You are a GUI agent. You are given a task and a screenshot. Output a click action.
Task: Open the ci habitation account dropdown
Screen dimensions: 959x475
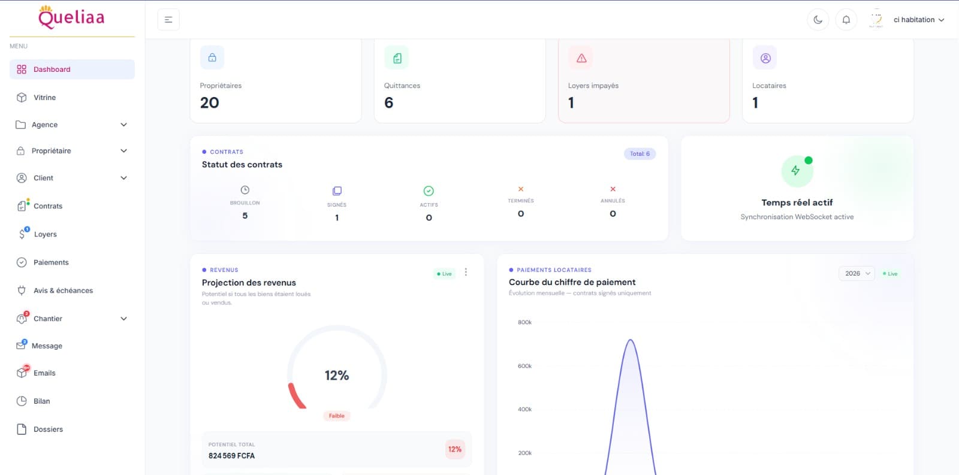pos(919,20)
